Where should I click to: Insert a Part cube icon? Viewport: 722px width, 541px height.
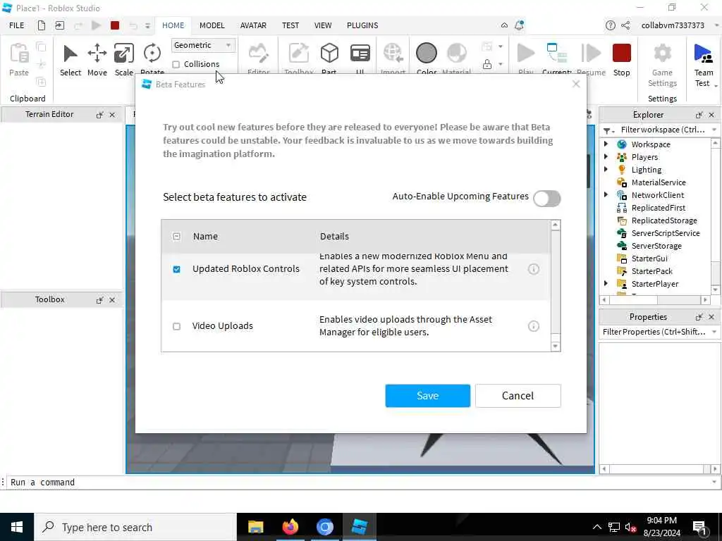pyautogui.click(x=329, y=54)
